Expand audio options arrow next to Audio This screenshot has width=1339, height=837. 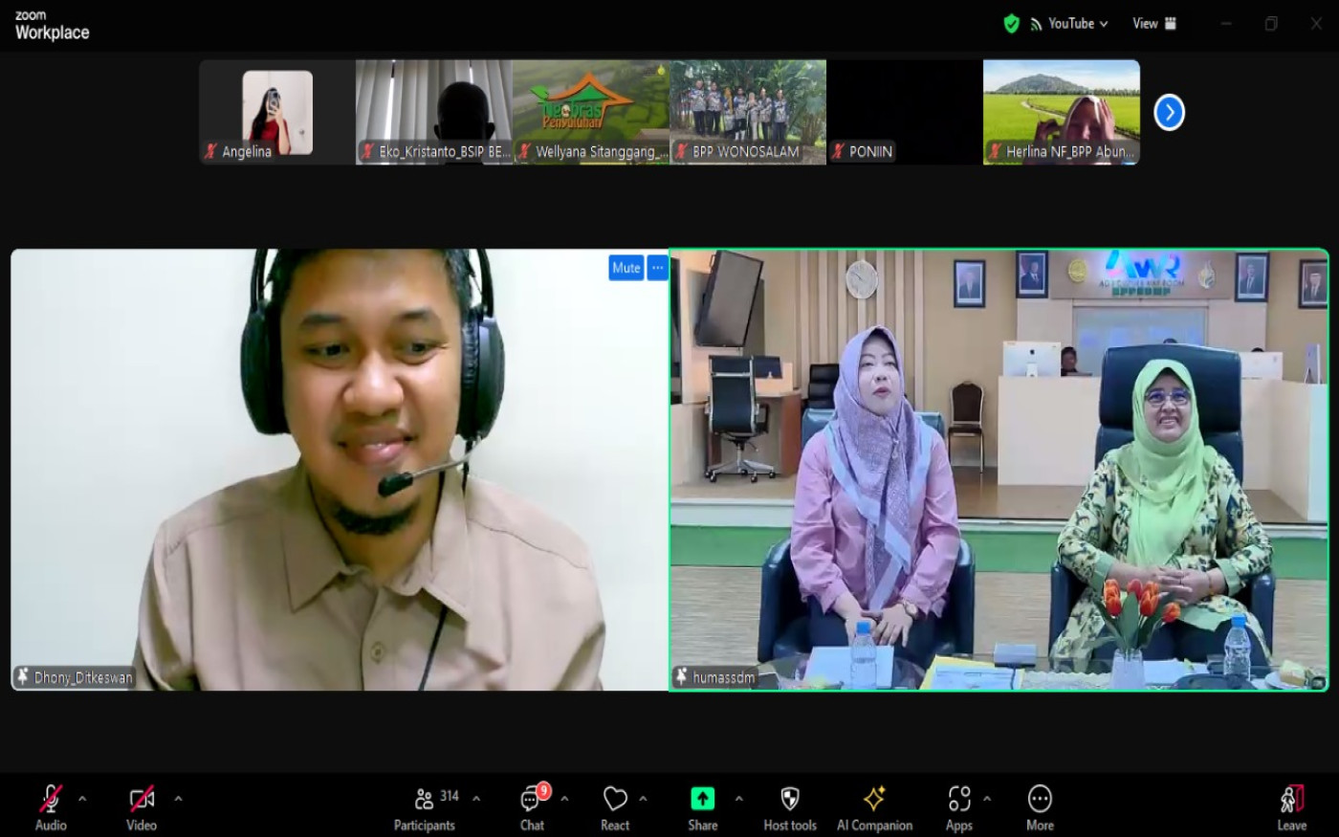coord(82,799)
